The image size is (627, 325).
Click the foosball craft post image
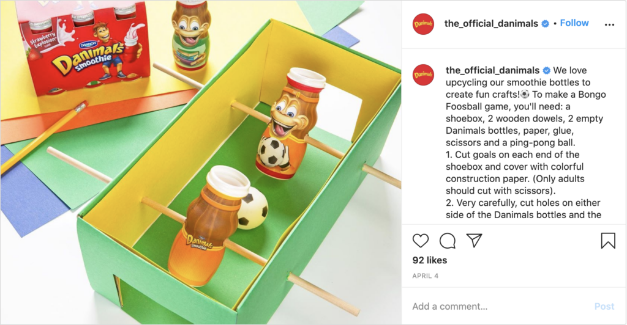[x=201, y=162]
